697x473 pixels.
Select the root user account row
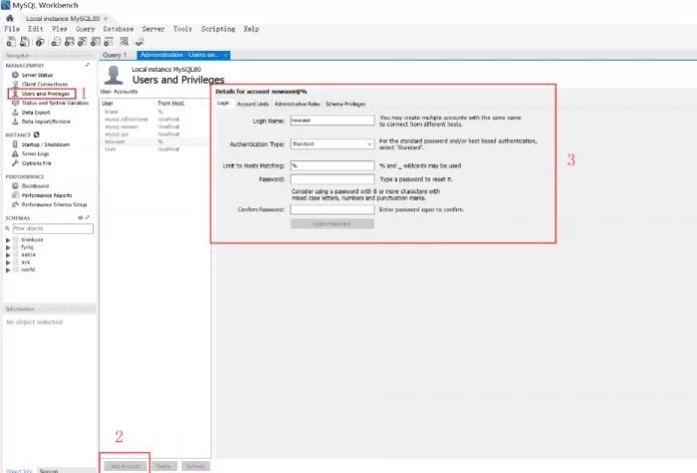153,149
